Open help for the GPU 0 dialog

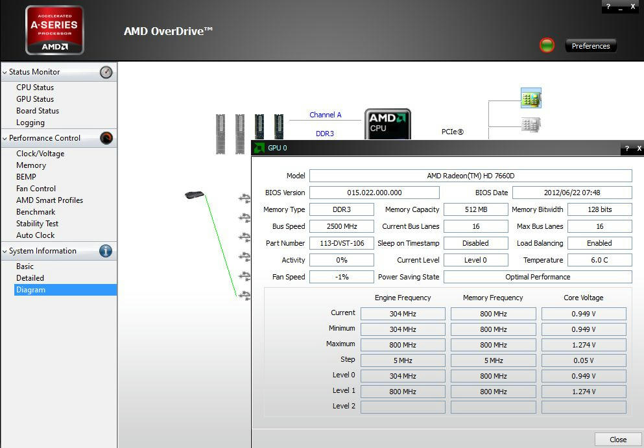point(626,148)
